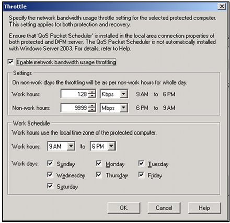This screenshot has height=223, width=230.
Task: Toggle the Wednesday work day checkbox
Action: (x=50, y=175)
